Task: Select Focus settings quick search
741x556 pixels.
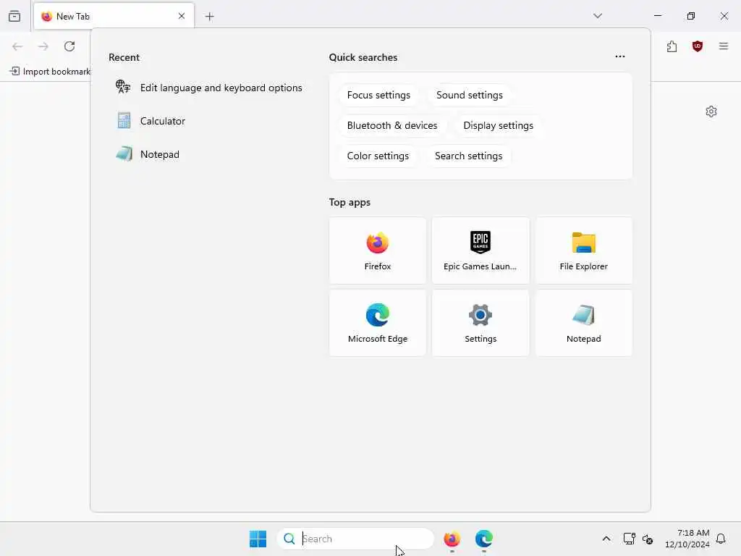Action: (378, 95)
